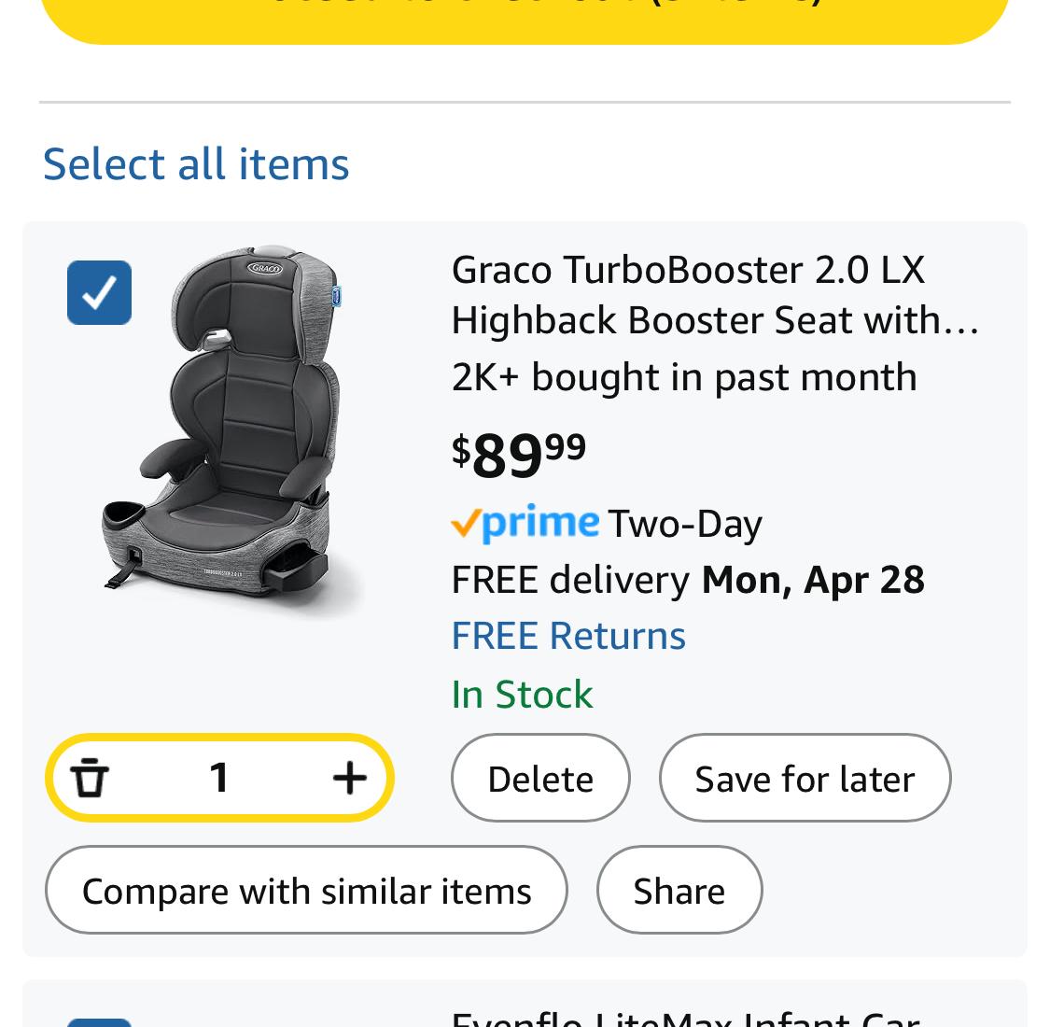Tap the yellow checkout button at top
Screen dimensions: 1050x1027
pyautogui.click(x=525, y=14)
